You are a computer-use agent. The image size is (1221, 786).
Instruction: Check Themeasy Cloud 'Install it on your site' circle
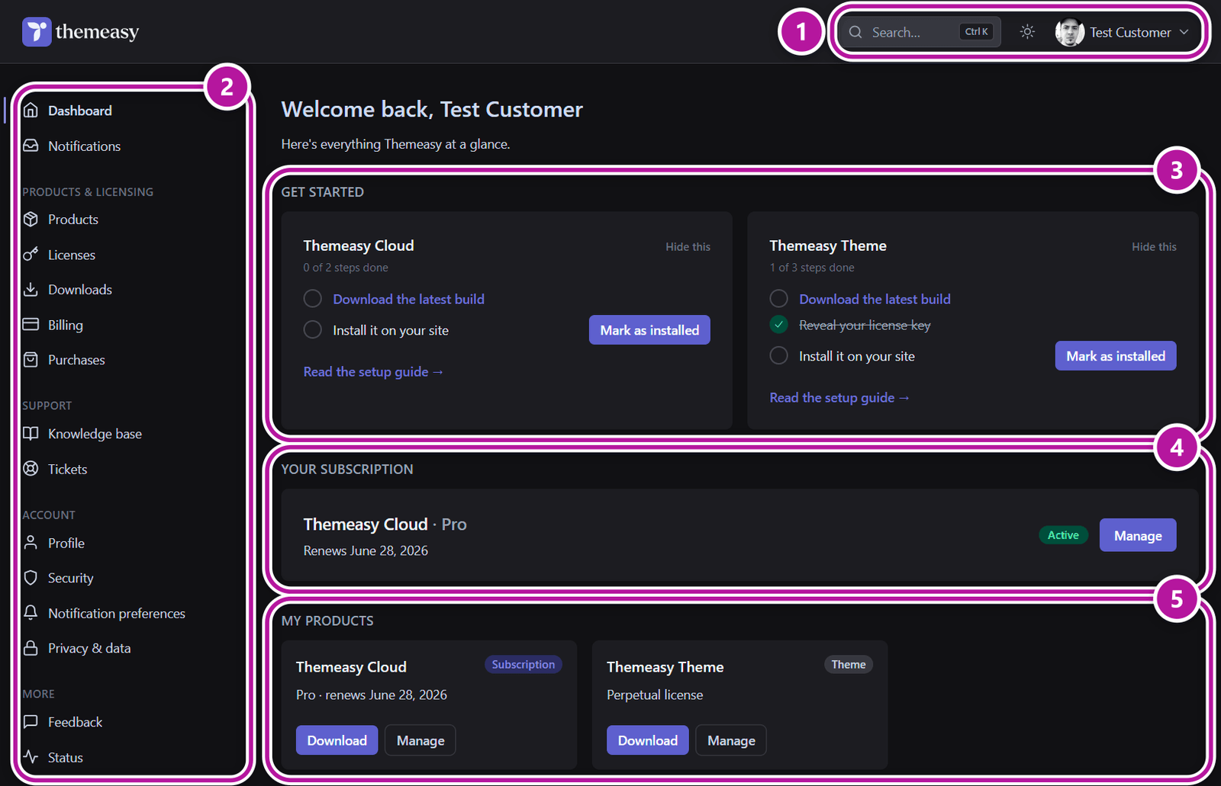312,330
